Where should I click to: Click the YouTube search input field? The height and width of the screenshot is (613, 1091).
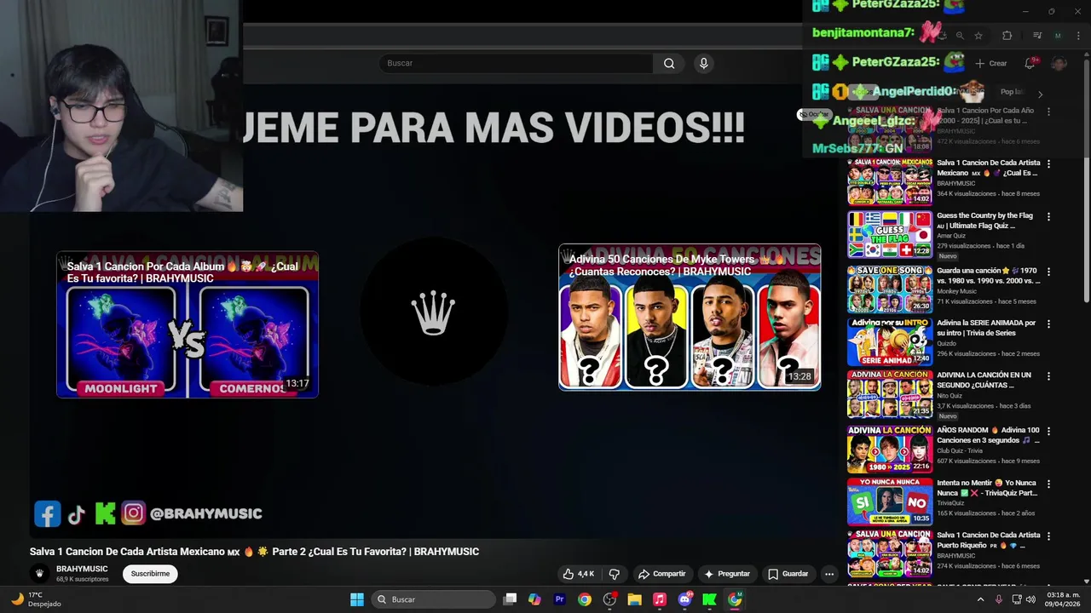point(517,63)
